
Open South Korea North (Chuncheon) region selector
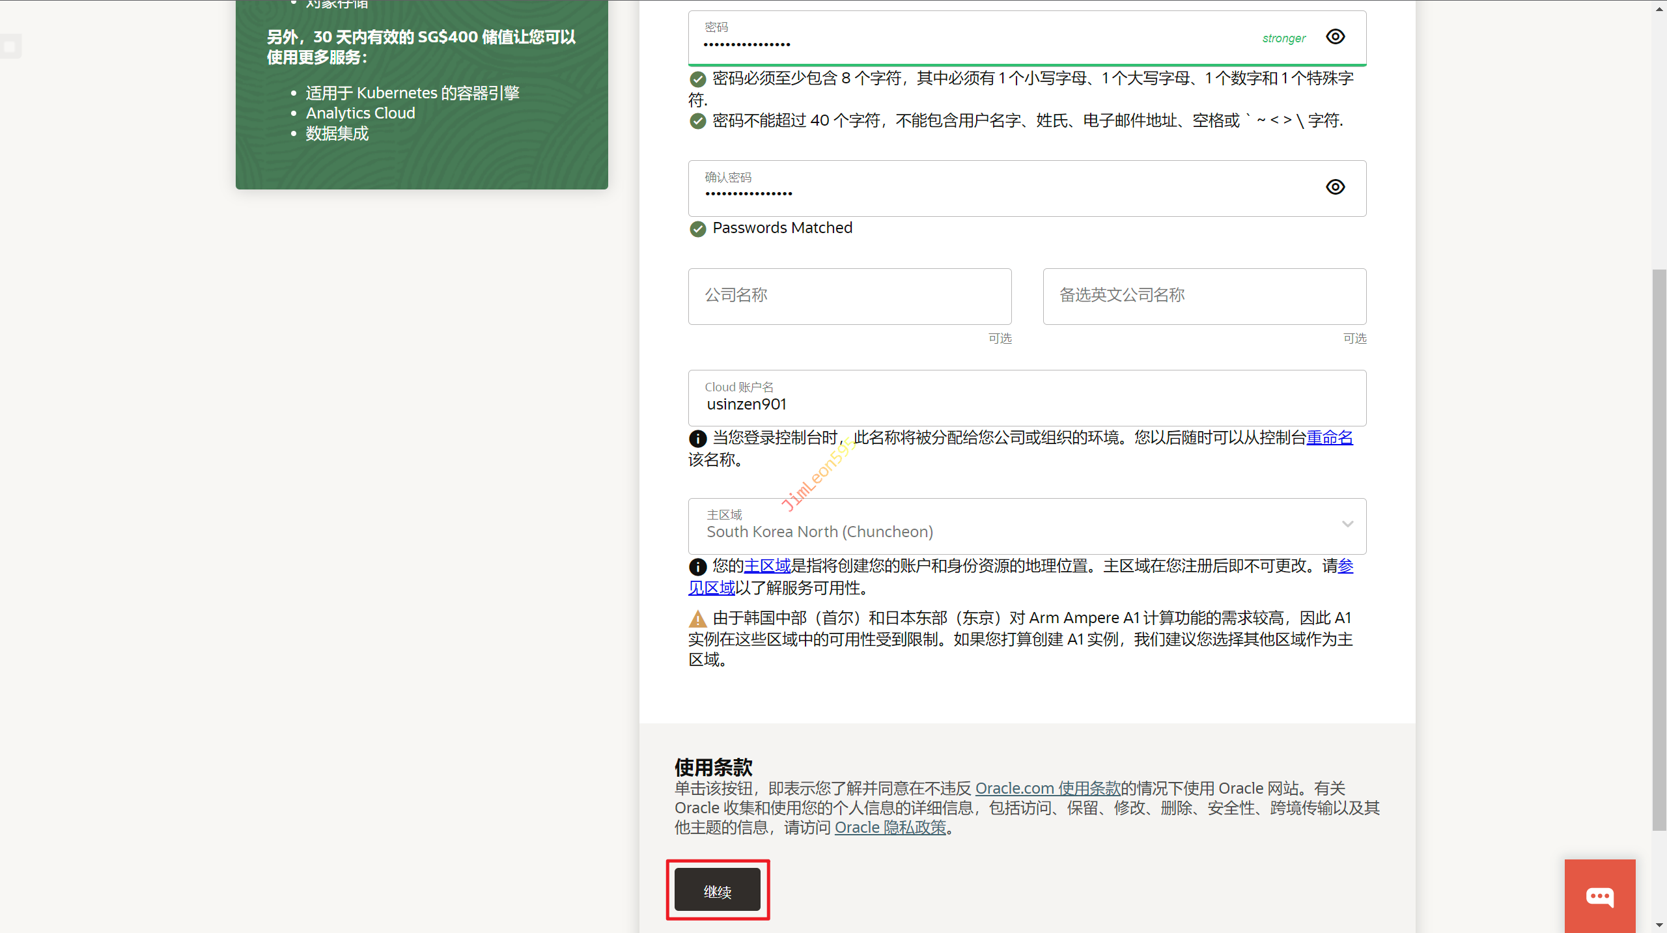pos(977,527)
